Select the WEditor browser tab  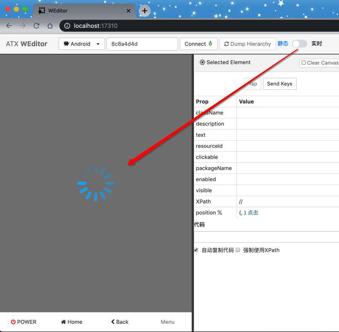tap(84, 11)
